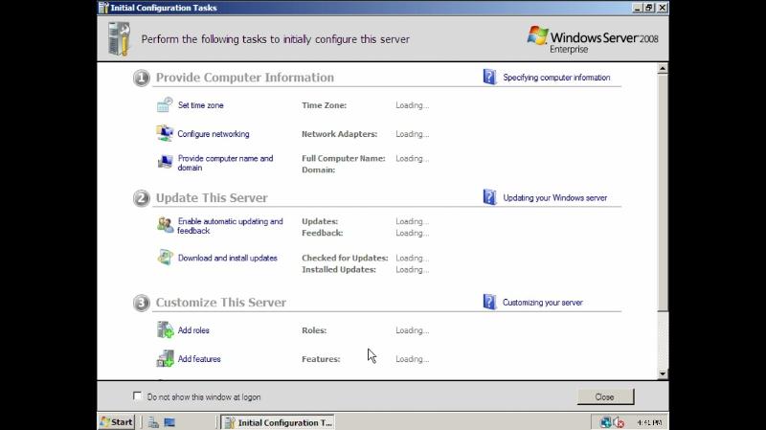Image resolution: width=766 pixels, height=430 pixels.
Task: Click the Update This Server heading
Action: click(x=212, y=197)
